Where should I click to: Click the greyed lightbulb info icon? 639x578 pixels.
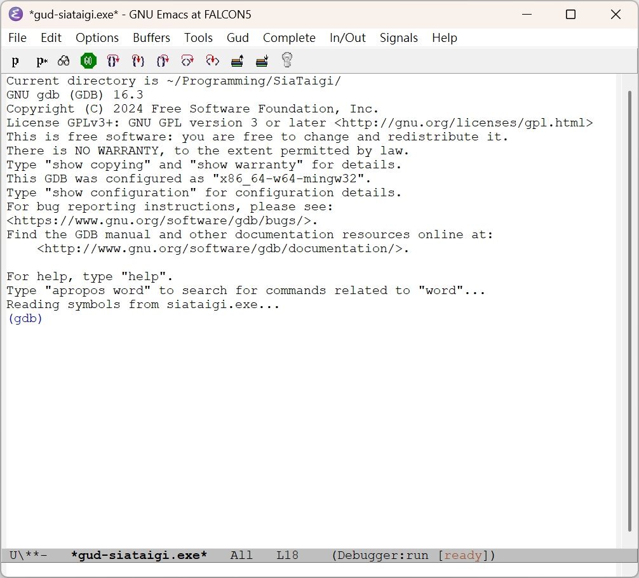point(287,61)
